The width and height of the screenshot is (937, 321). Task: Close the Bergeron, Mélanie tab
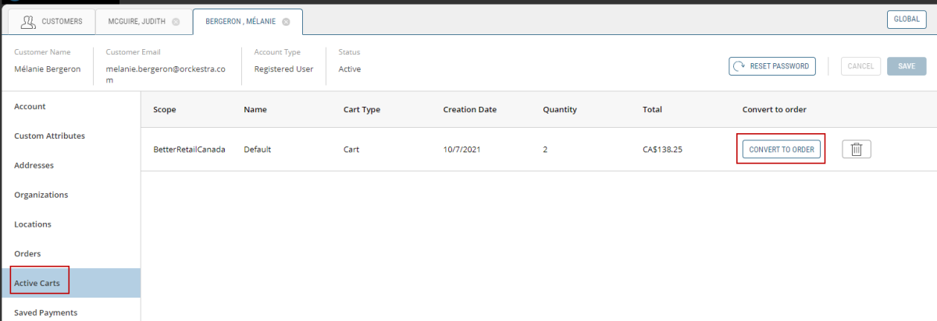click(286, 22)
